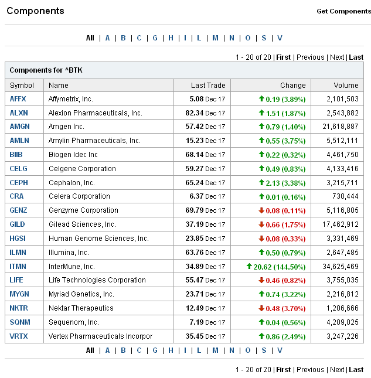371x378 pixels.
Task: Open the ILMN symbol link
Action: (18, 253)
